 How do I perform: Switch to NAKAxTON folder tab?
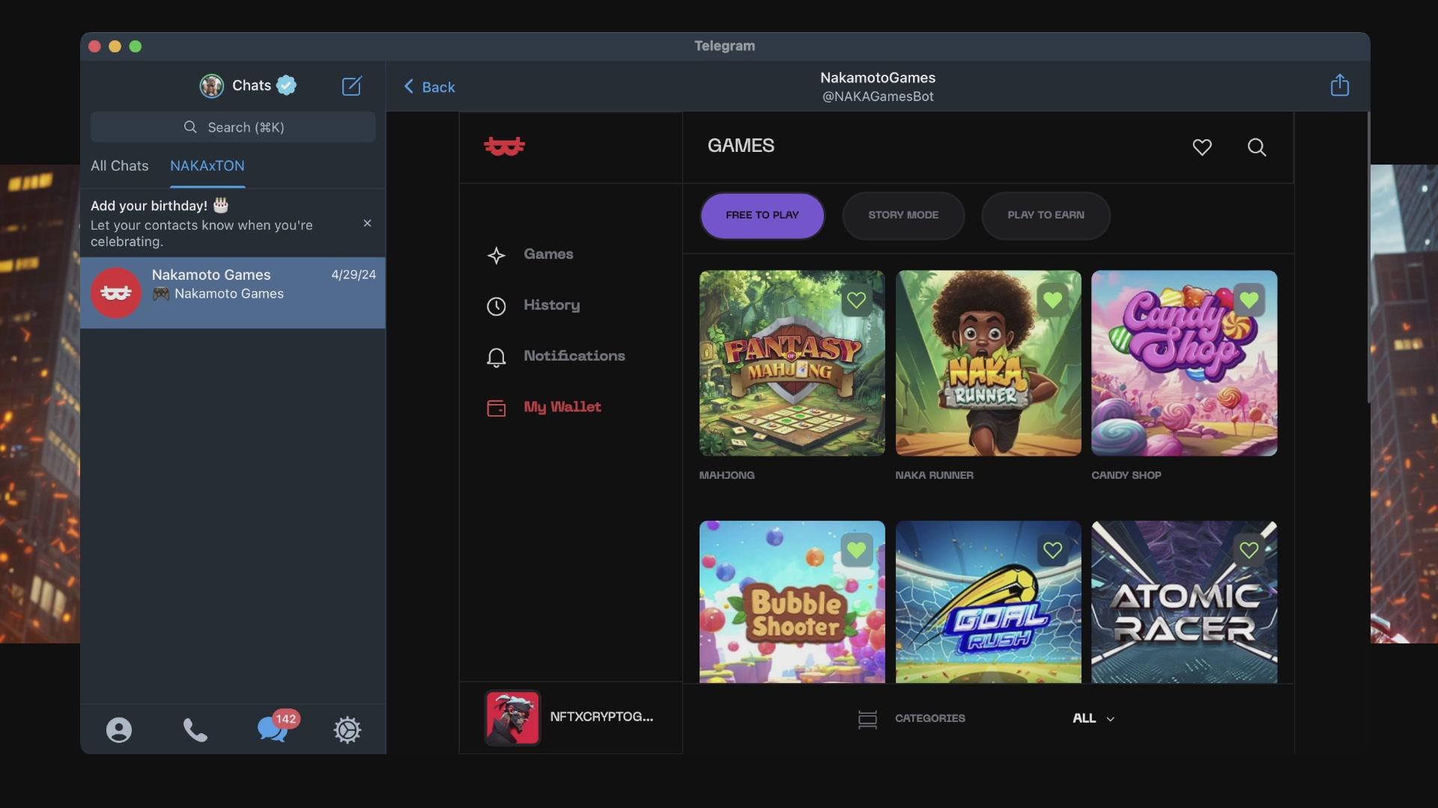pyautogui.click(x=207, y=166)
